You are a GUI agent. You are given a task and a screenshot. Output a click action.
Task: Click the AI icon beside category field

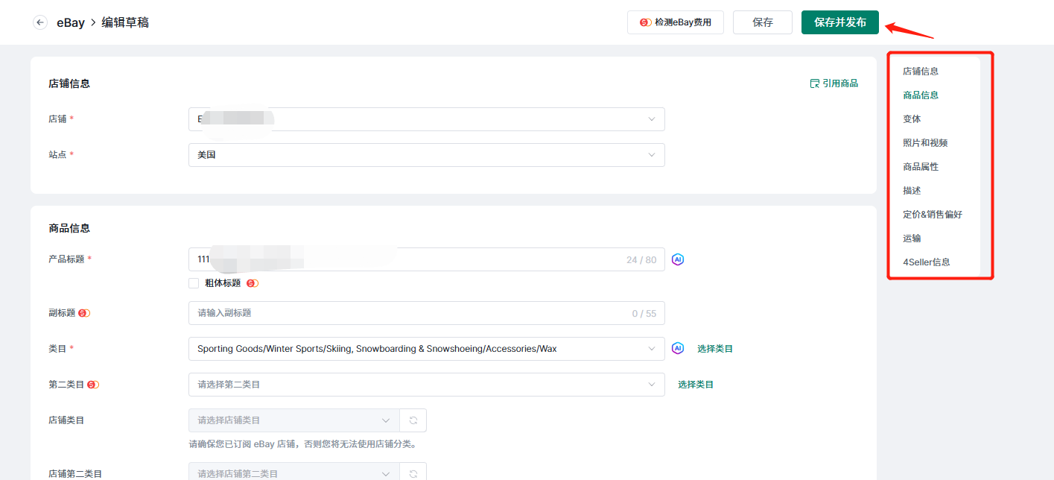677,348
